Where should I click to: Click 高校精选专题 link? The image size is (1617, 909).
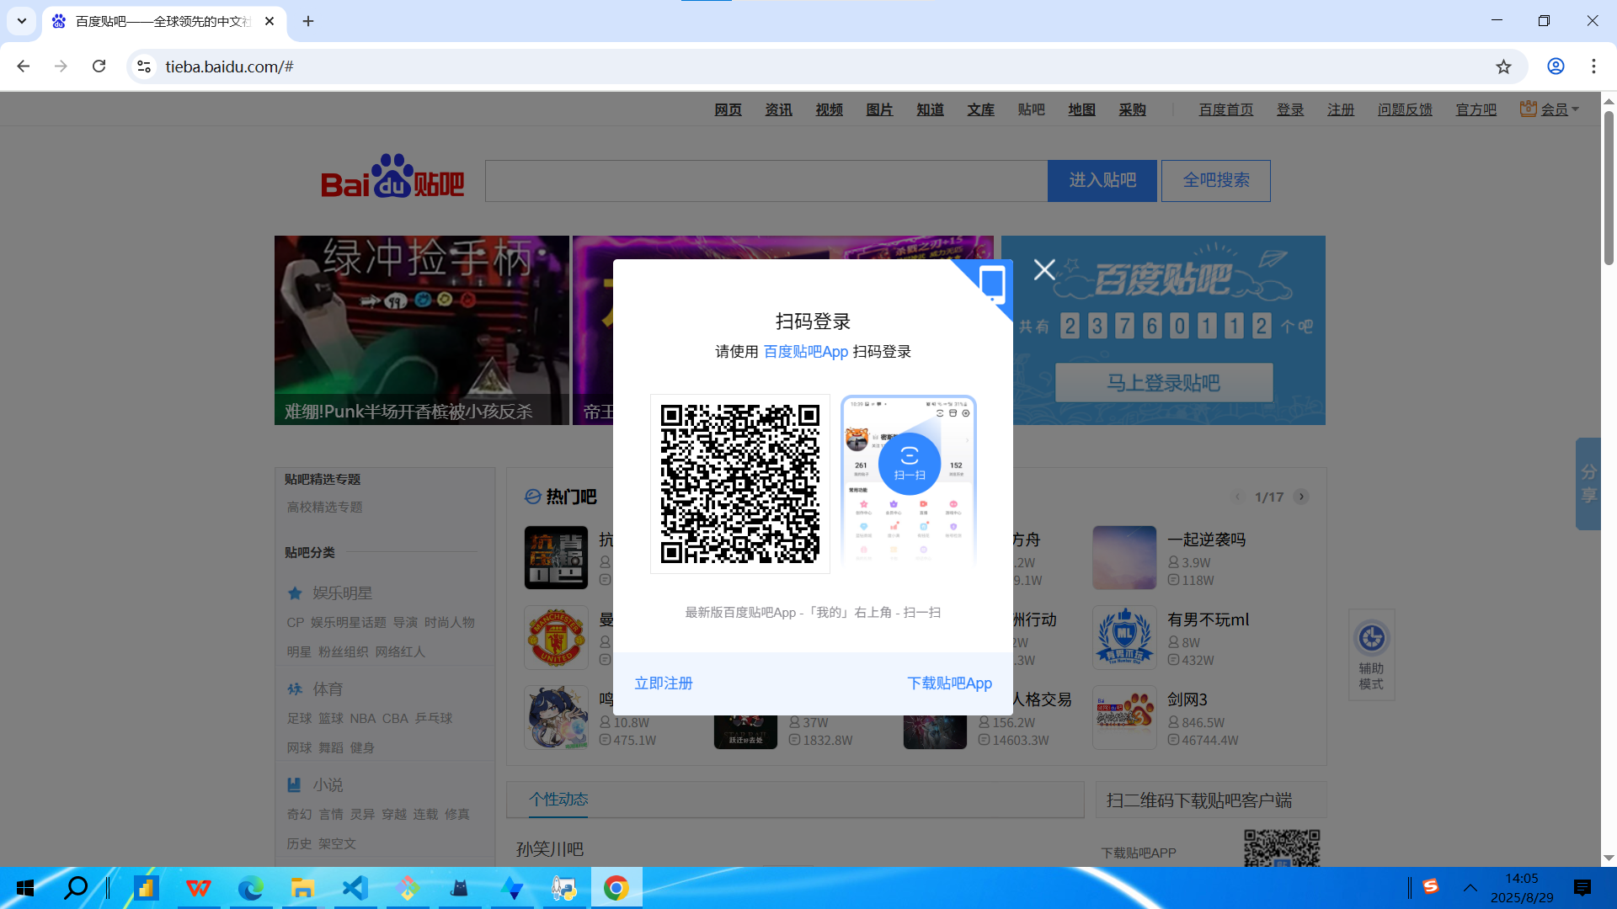(x=324, y=508)
